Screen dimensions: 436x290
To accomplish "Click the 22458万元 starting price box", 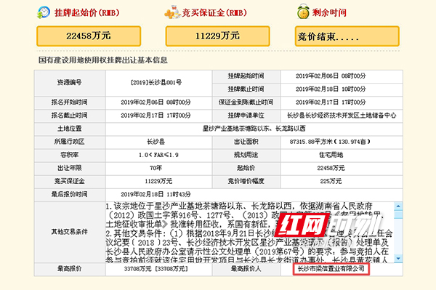I will [89, 36].
